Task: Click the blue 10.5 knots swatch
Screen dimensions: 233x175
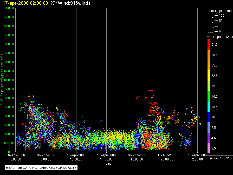Action: click(209, 117)
